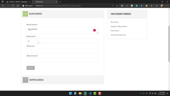The height and width of the screenshot is (96, 170).
Task: Reload the page with the refresh icon
Action: [x=13, y=6]
